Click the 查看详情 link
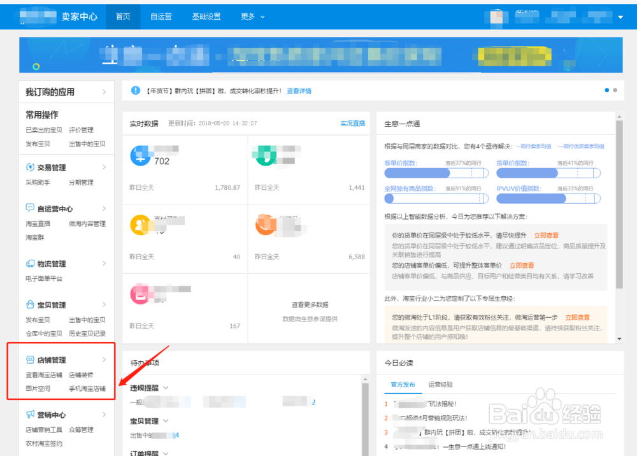 coord(299,90)
